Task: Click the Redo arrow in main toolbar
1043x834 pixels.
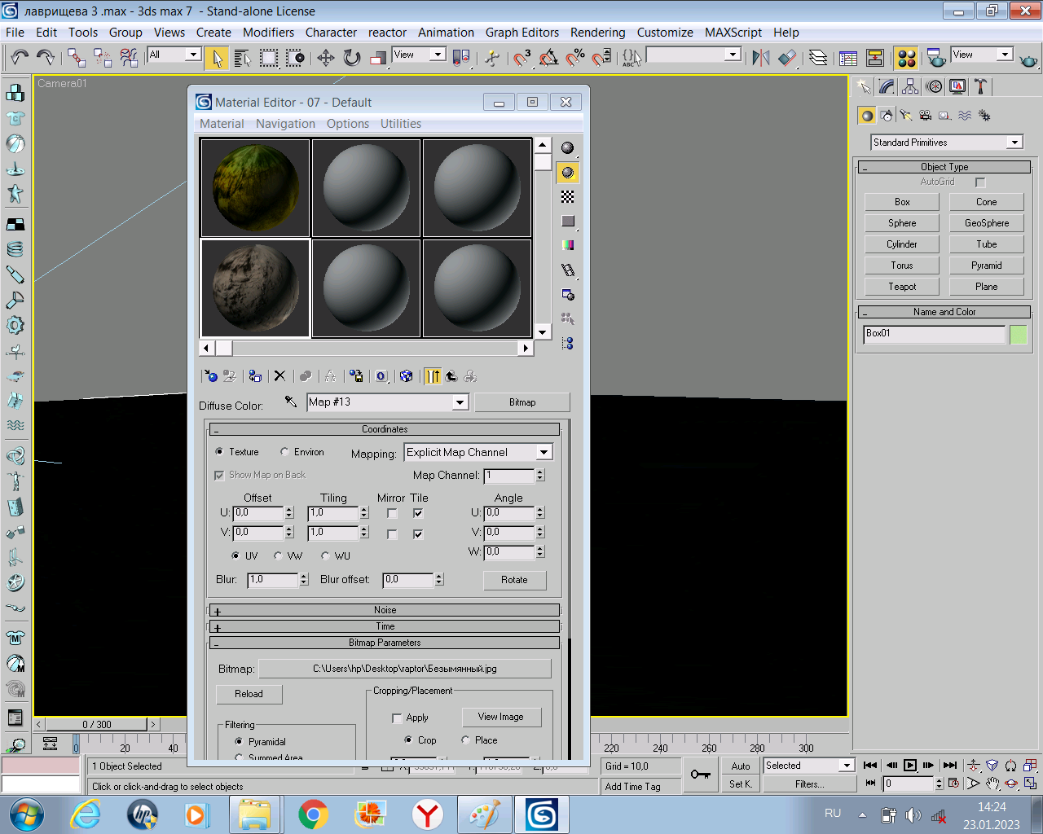Action: pyautogui.click(x=46, y=57)
